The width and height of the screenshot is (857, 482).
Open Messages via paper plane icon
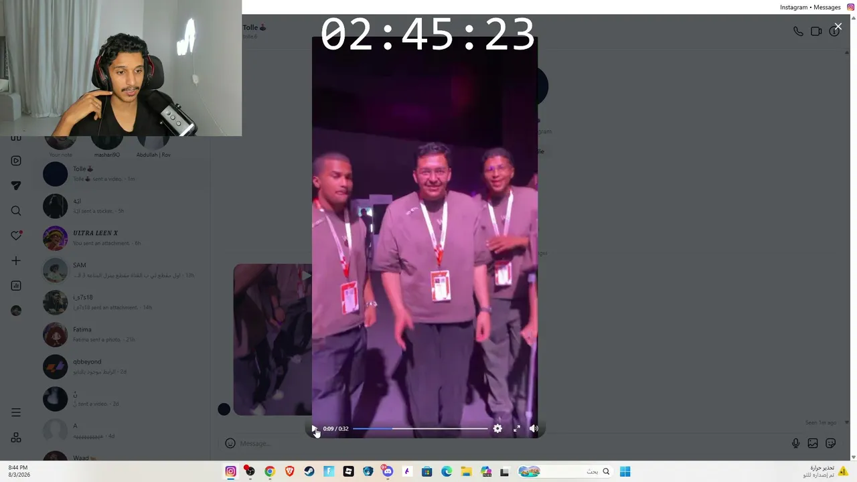(x=16, y=185)
